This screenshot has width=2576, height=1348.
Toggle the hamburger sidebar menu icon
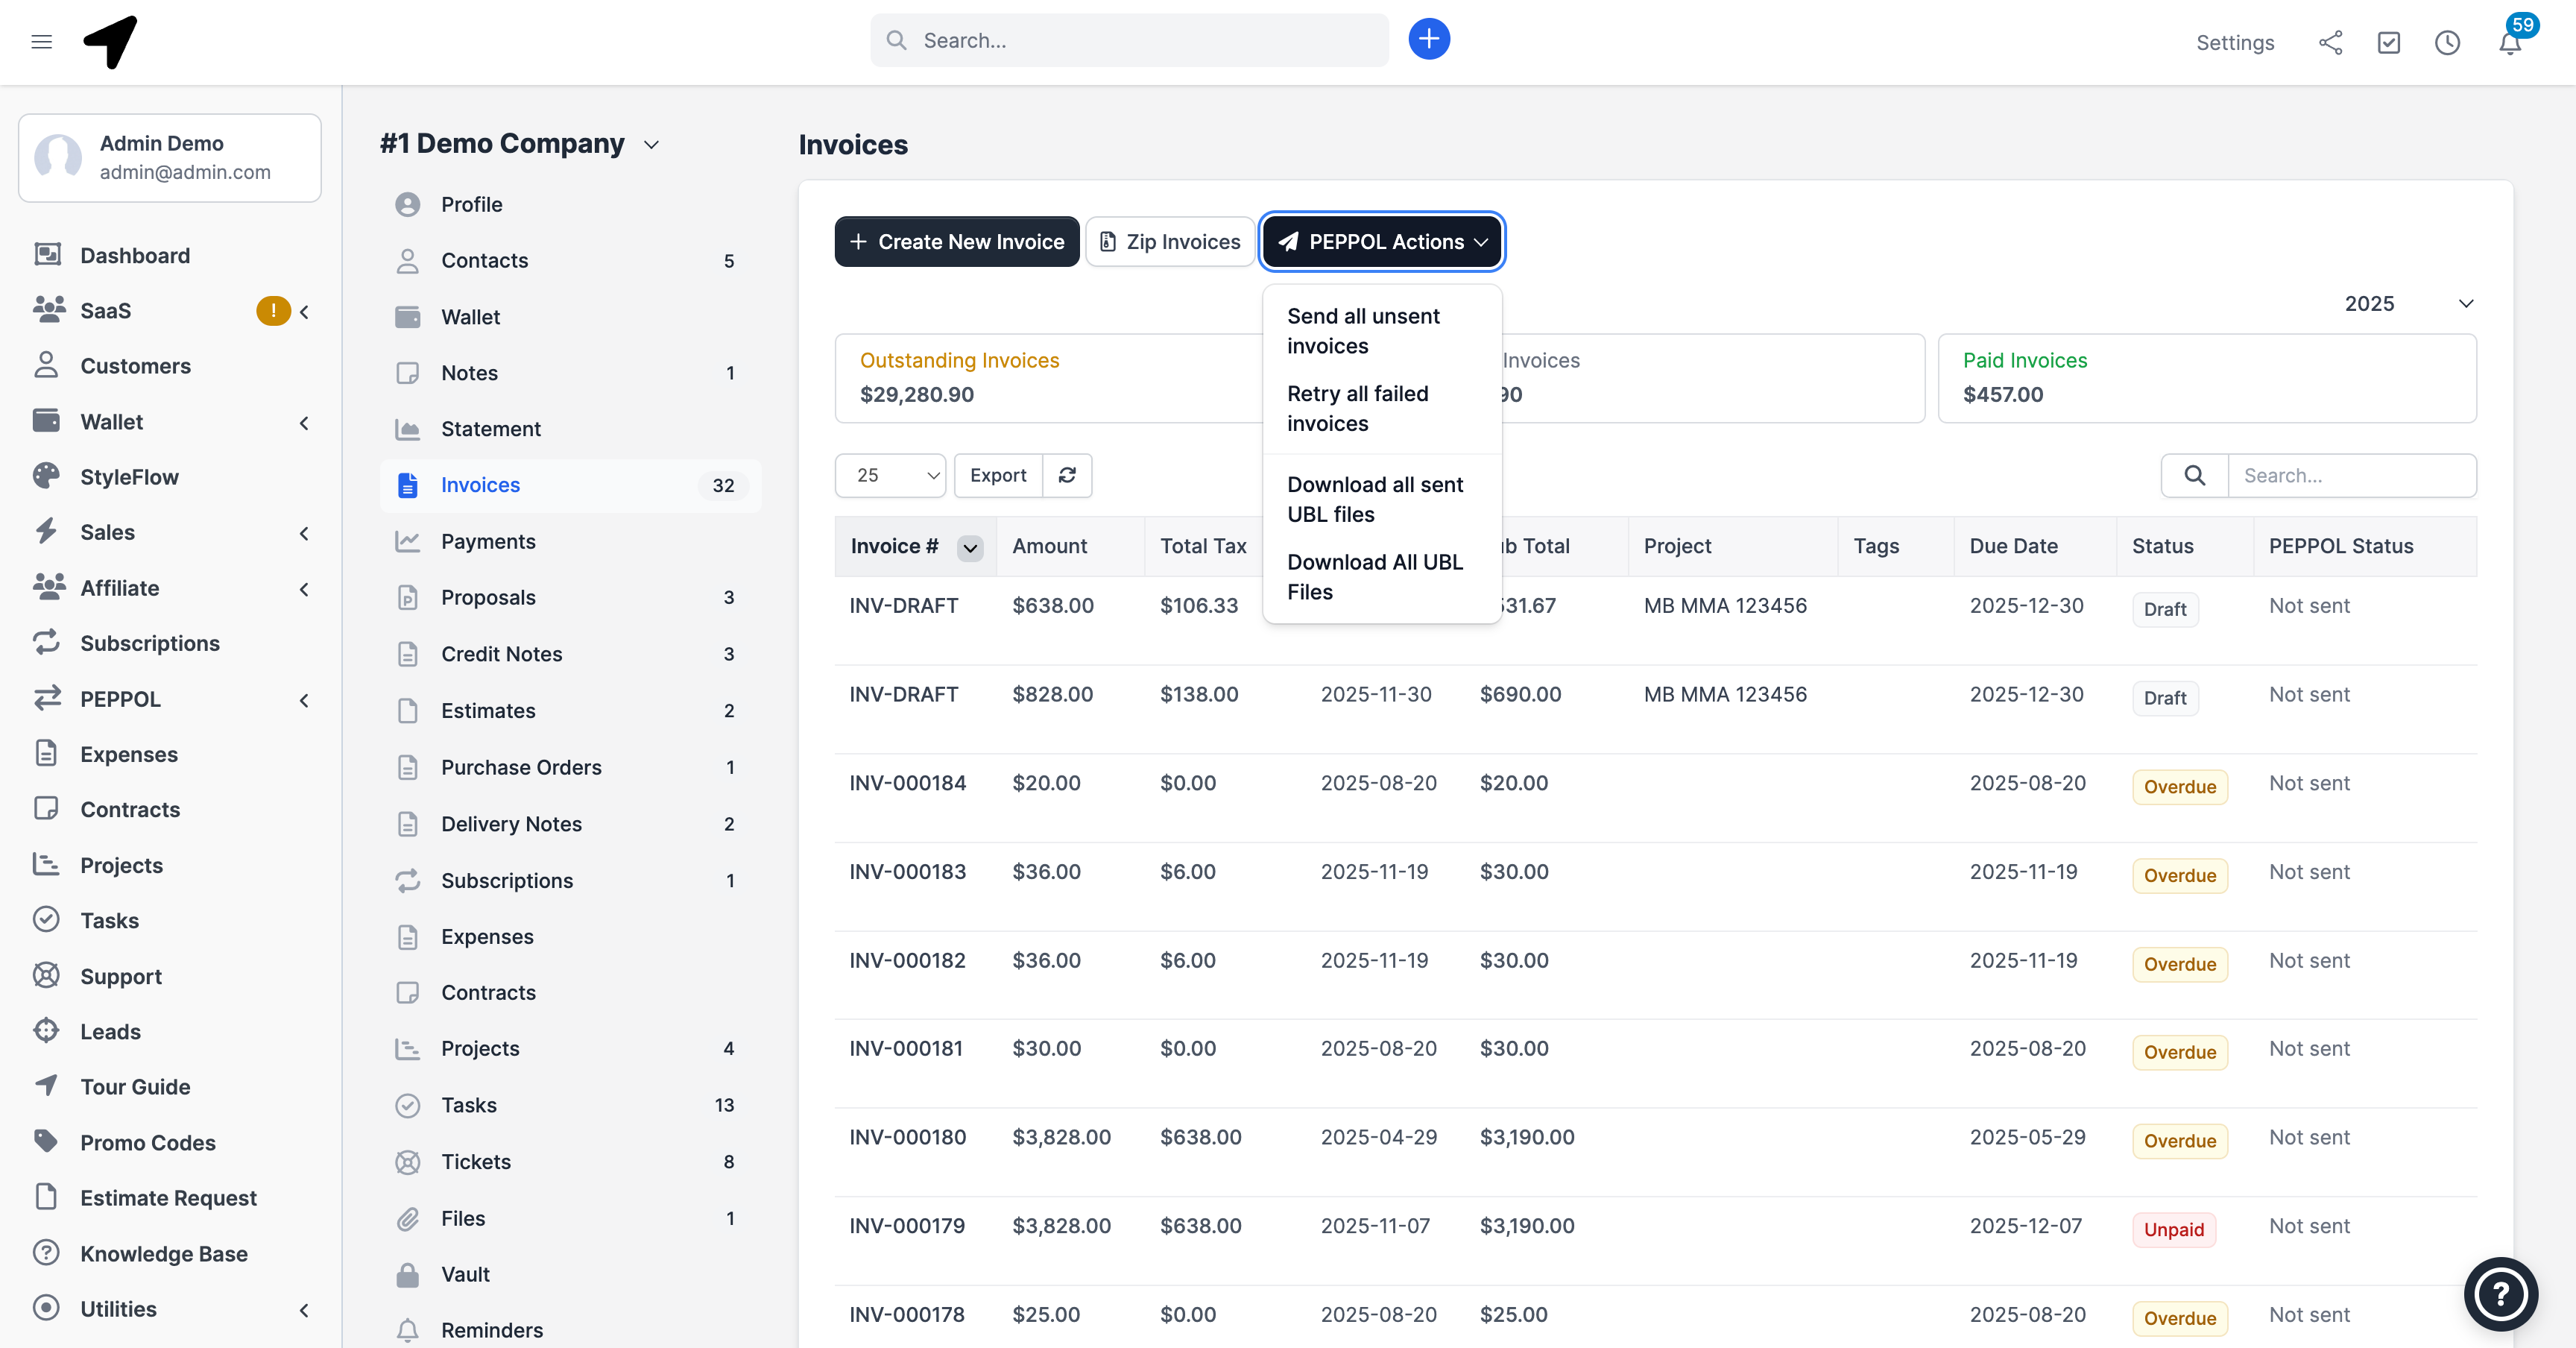point(41,41)
